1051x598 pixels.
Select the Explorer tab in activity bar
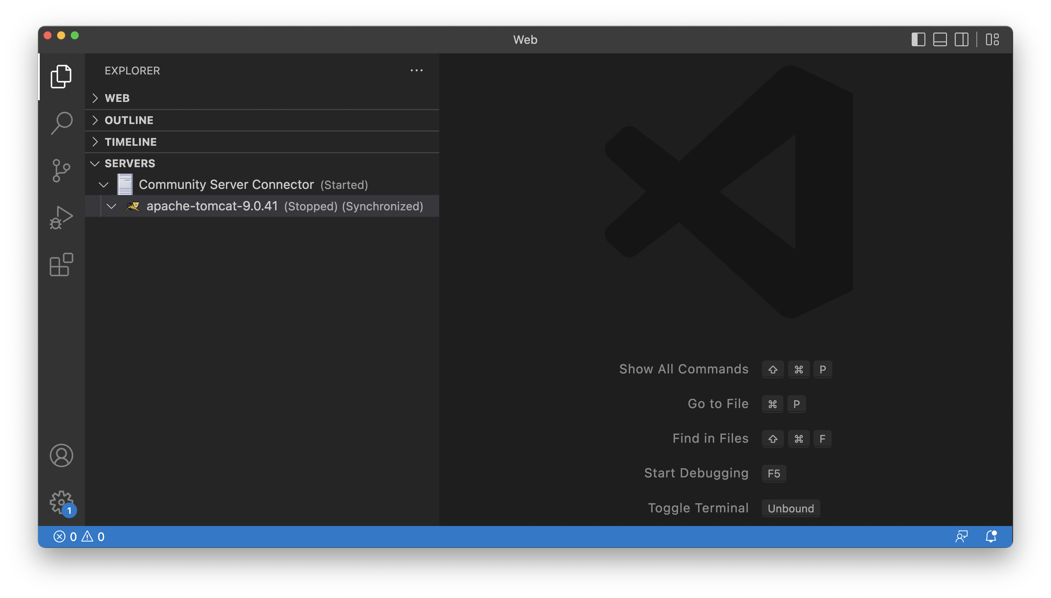click(61, 76)
